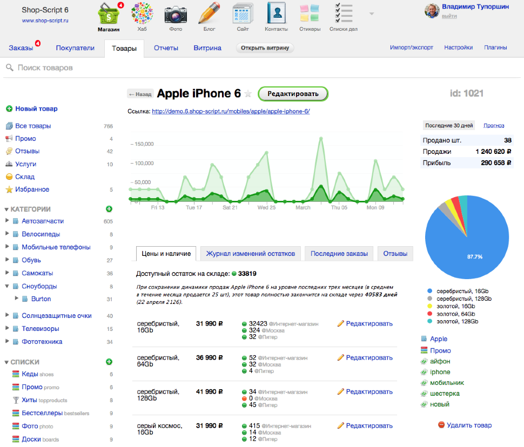
Task: Collapse the КАТЕГОРИИ section
Action: (x=6, y=209)
